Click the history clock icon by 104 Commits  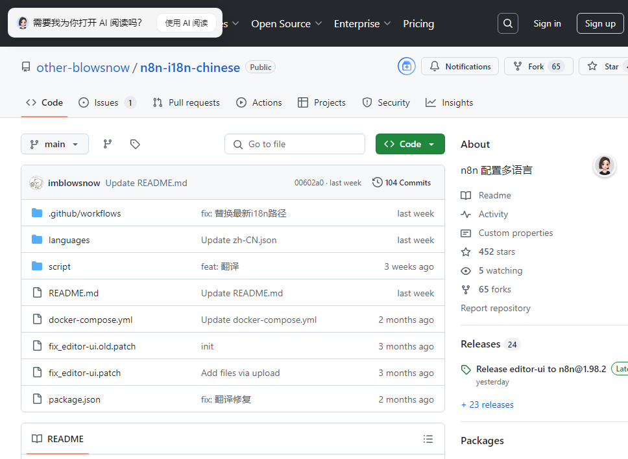click(378, 182)
